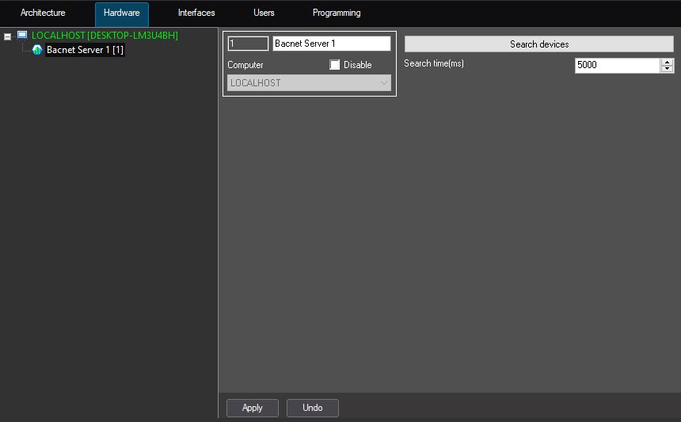This screenshot has width=681, height=422.
Task: Switch to the Architecture tab
Action: tap(43, 13)
